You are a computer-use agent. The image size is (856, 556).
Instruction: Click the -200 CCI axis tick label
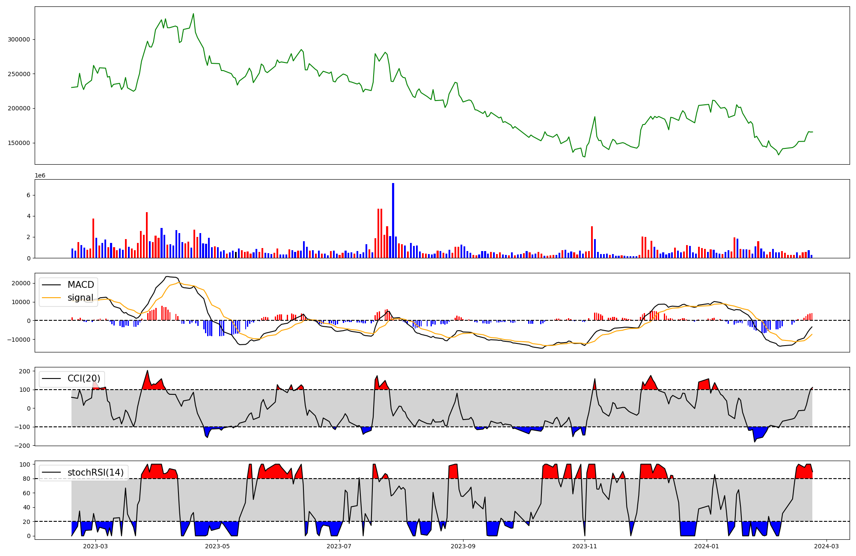pyautogui.click(x=22, y=446)
